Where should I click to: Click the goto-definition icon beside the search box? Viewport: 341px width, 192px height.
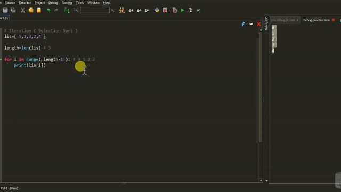click(76, 10)
